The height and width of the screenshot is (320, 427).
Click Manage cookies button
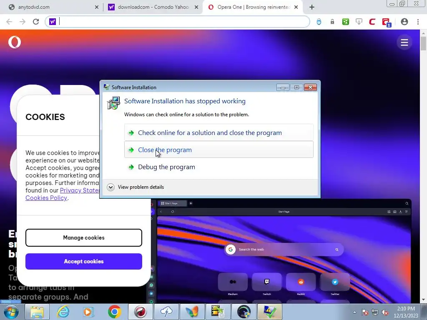point(84,238)
